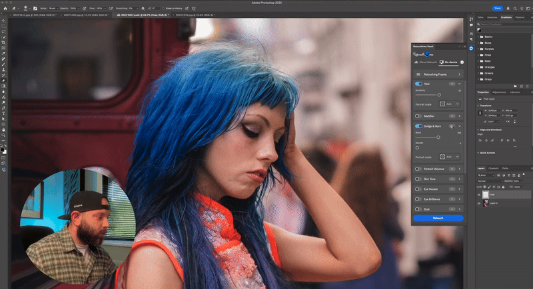Select the Rectangular Marquee tool
533x289 pixels.
pyautogui.click(x=4, y=26)
